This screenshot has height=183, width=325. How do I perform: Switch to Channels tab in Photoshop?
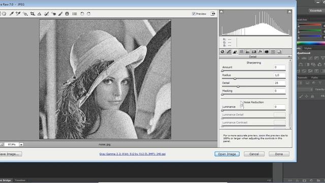pyautogui.click(x=302, y=78)
